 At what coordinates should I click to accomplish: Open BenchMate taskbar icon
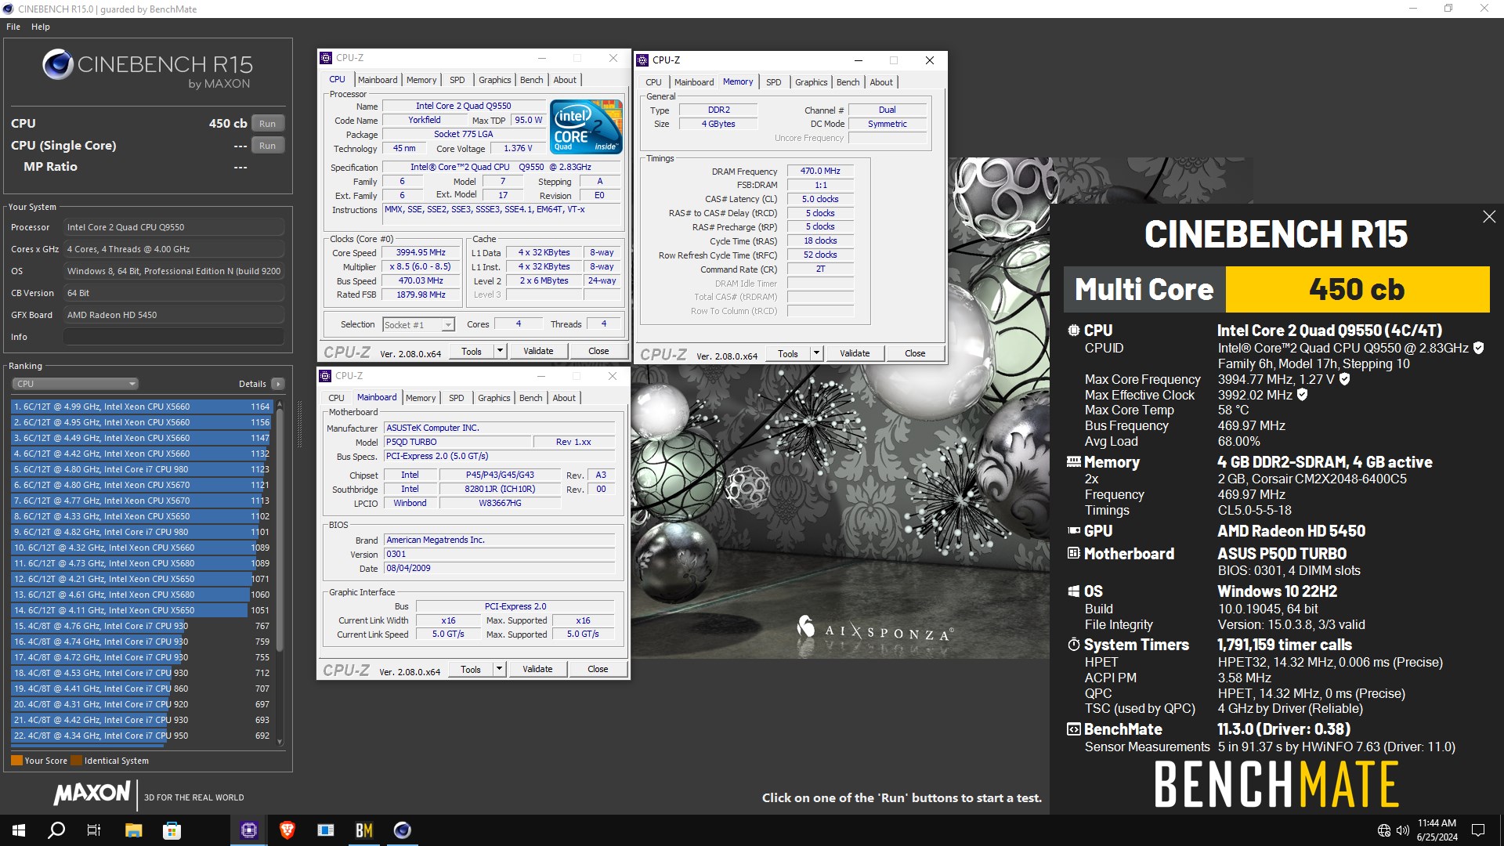pyautogui.click(x=364, y=830)
